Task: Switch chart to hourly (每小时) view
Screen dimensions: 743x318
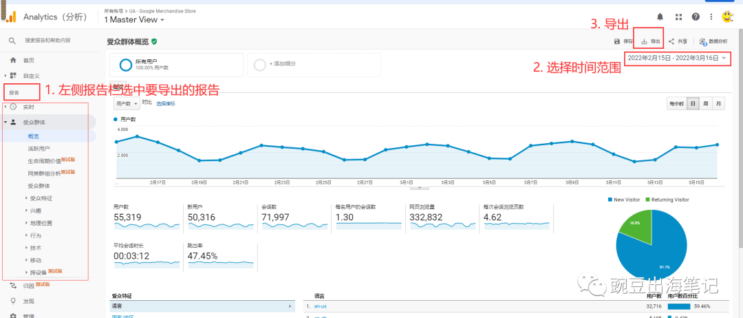Action: point(676,103)
